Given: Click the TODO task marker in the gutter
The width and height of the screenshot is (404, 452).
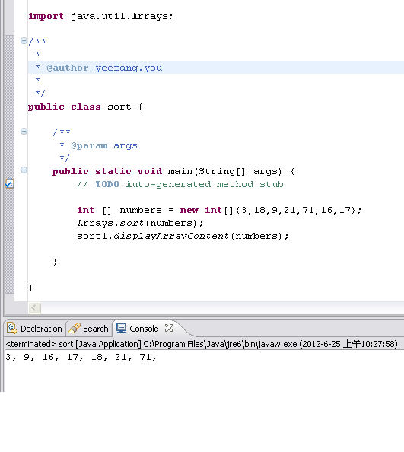Looking at the screenshot, I should (9, 183).
